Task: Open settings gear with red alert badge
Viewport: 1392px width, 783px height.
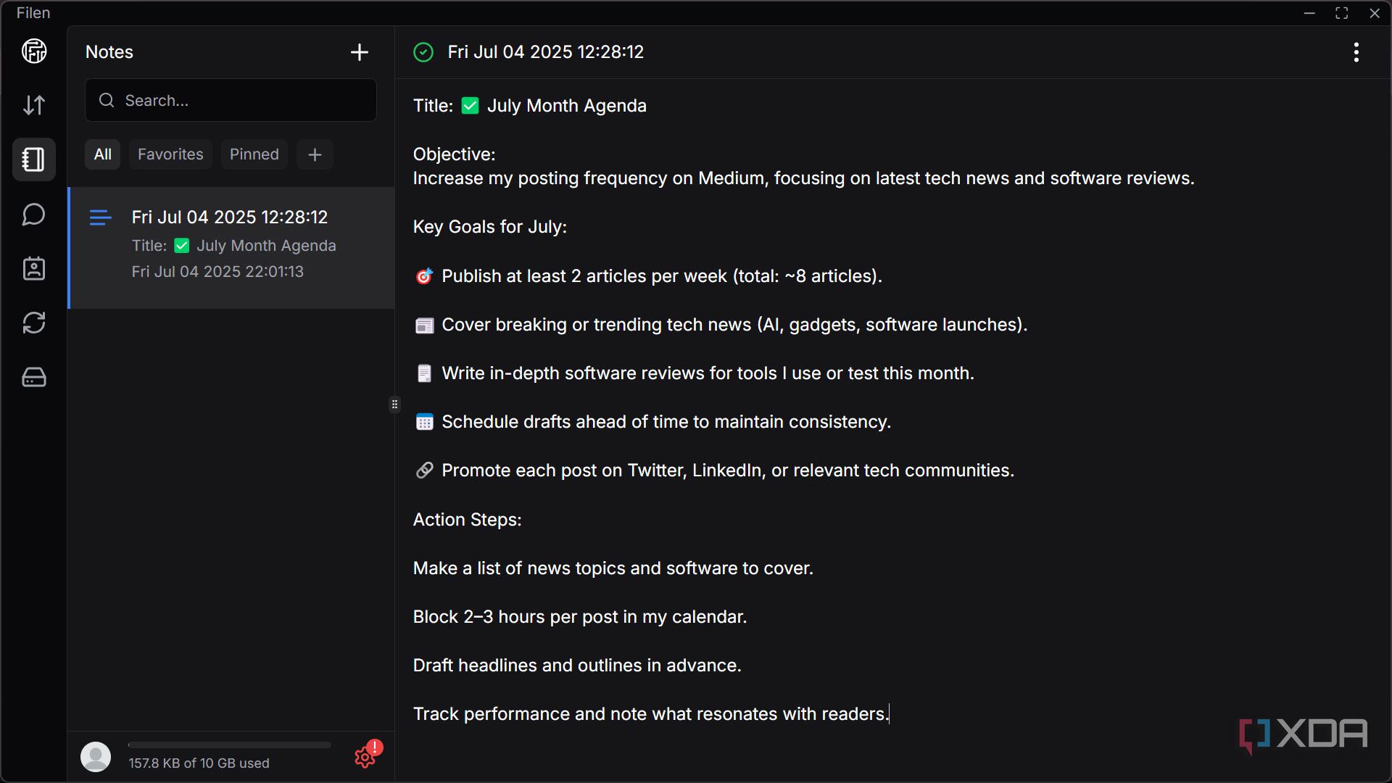Action: pyautogui.click(x=366, y=756)
